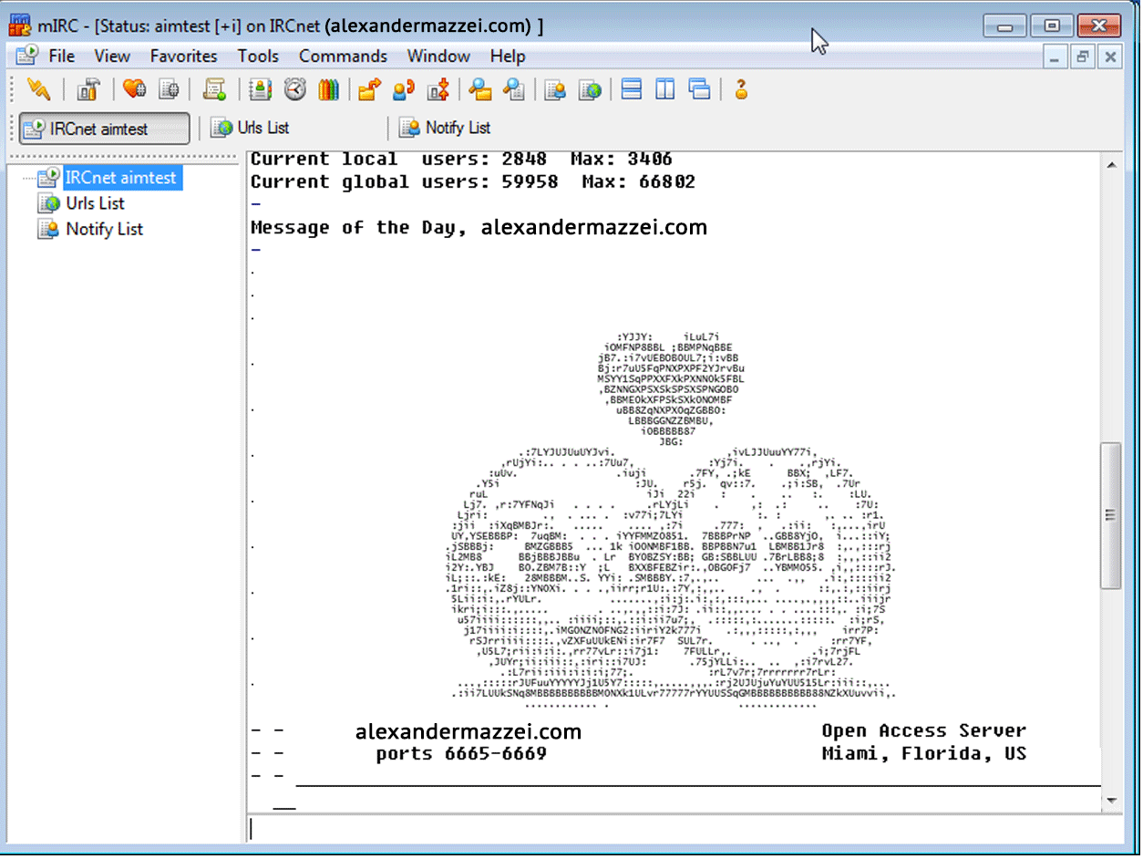Open the Window menu
Image resolution: width=1143 pixels, height=859 pixels.
coord(438,56)
